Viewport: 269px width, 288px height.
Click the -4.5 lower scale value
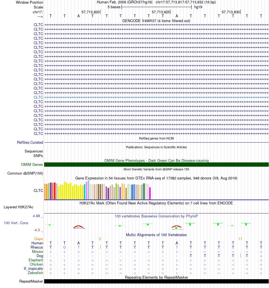[37, 230]
